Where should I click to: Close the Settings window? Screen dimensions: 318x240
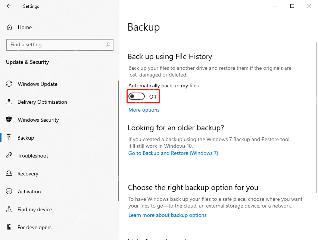pos(309,6)
